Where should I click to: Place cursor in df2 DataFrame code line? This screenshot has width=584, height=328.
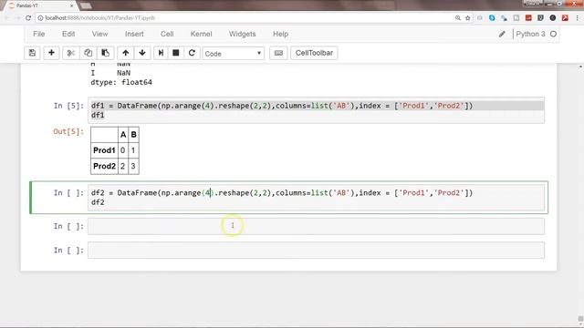(x=282, y=192)
